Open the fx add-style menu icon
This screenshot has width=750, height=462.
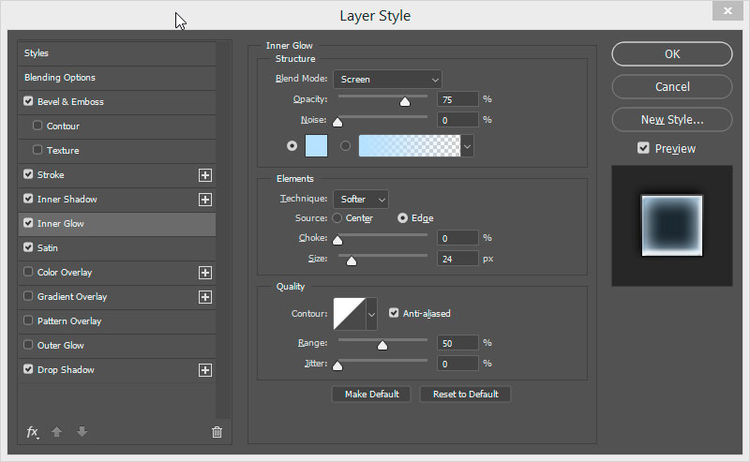pyautogui.click(x=33, y=432)
